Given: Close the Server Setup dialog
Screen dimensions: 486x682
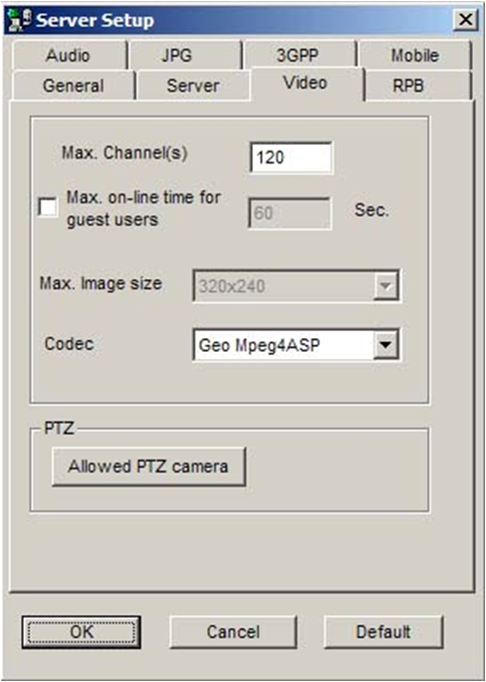Looking at the screenshot, I should 465,20.
